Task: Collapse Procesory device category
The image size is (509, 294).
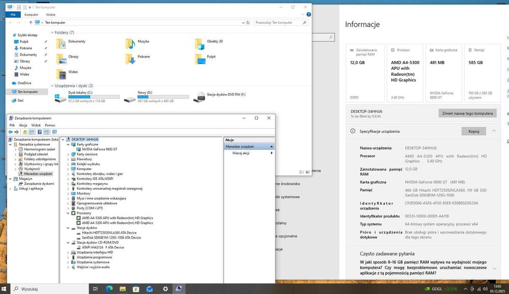Action: [x=68, y=213]
